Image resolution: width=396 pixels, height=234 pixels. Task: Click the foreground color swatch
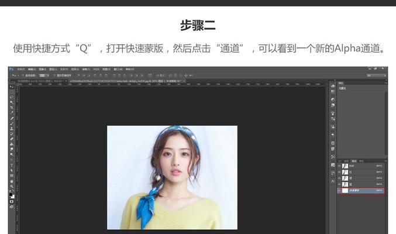point(11,194)
